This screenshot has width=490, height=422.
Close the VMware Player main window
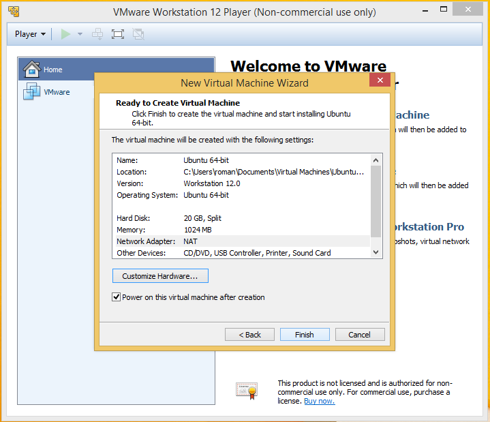pyautogui.click(x=468, y=10)
